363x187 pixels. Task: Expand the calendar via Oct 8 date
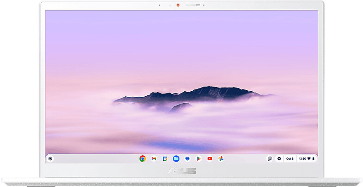point(289,158)
